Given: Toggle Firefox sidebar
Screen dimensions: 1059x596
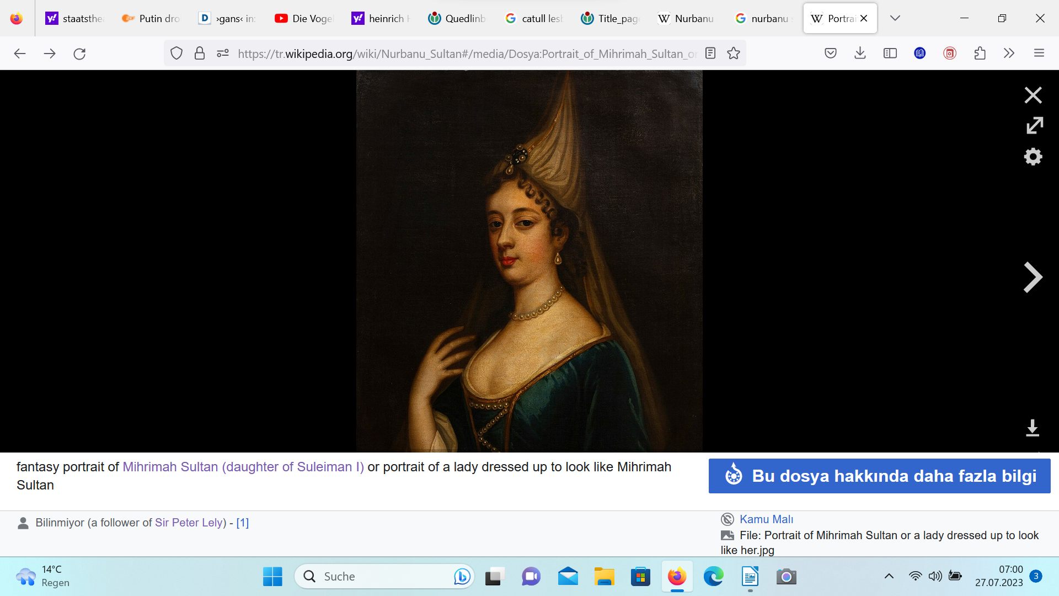Looking at the screenshot, I should click(x=890, y=54).
